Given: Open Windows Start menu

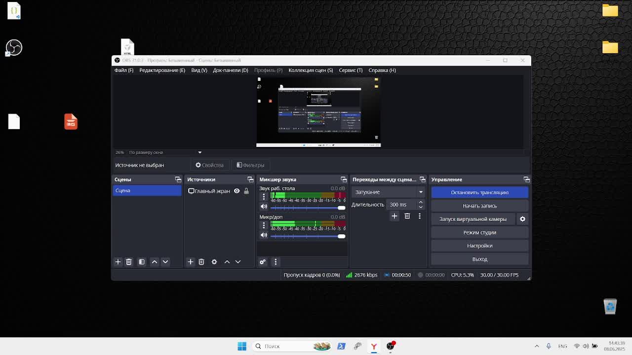Looking at the screenshot, I should point(242,346).
